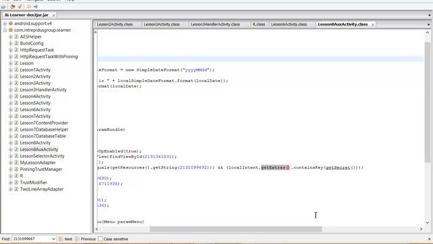This screenshot has width=433, height=244.
Task: Select Lesson6Activity in the tree
Action: click(x=35, y=110)
